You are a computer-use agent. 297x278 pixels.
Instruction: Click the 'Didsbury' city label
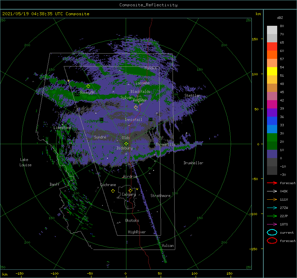[x=125, y=148]
